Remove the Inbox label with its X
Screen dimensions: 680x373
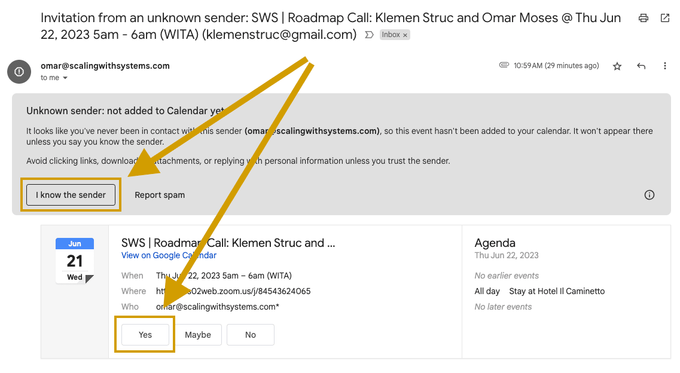point(405,35)
